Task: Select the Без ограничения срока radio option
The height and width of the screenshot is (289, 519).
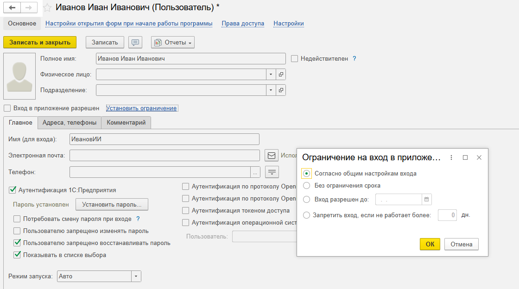Action: [x=306, y=186]
